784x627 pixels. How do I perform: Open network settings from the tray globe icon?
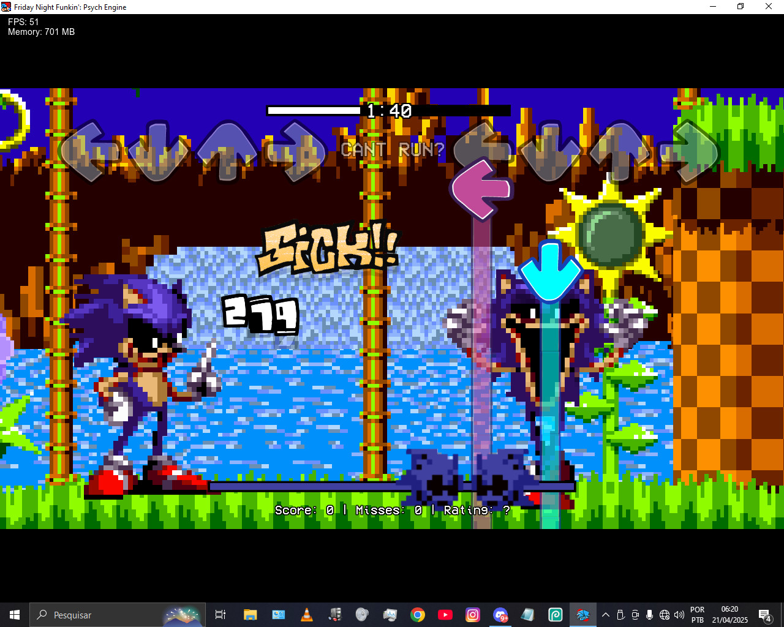(665, 615)
